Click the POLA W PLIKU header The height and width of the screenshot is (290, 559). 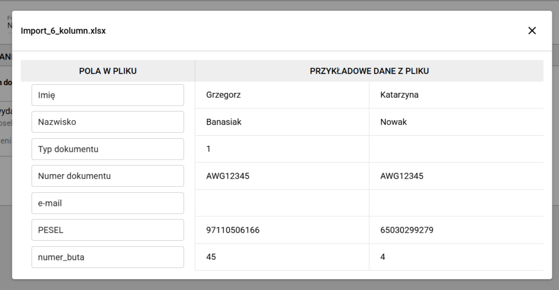(x=108, y=71)
